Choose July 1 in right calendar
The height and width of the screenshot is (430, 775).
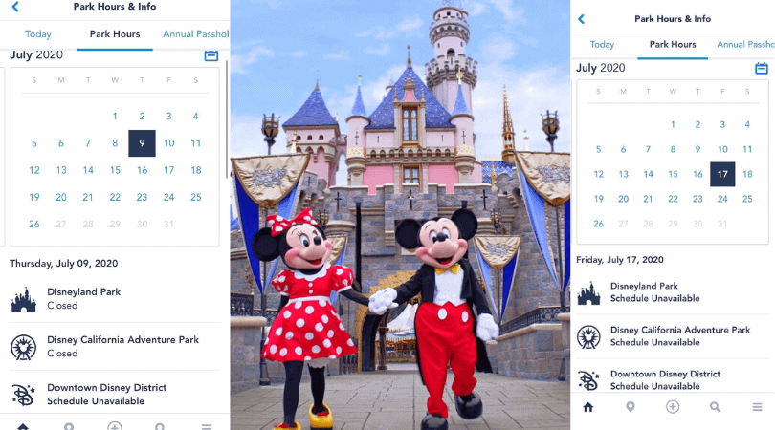point(673,124)
